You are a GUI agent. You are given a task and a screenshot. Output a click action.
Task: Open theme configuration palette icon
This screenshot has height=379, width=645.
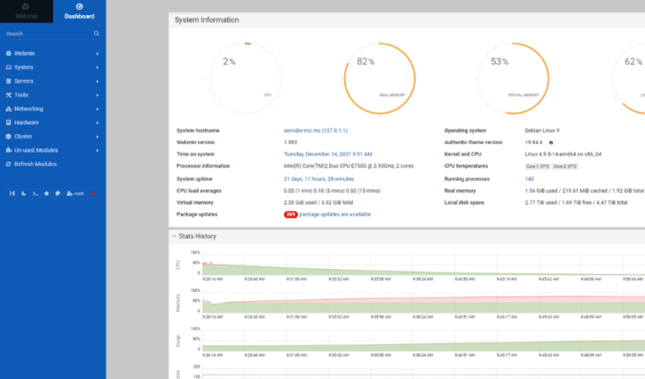point(58,194)
